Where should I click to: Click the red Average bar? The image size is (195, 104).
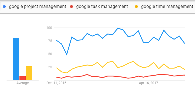[23, 78]
